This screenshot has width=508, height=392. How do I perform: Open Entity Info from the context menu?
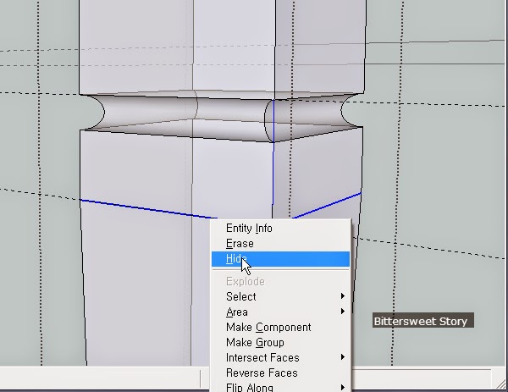[x=280, y=229]
